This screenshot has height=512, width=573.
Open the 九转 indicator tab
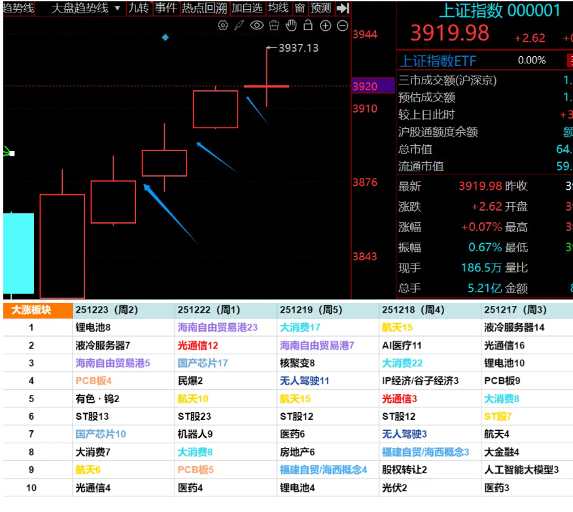(x=139, y=8)
